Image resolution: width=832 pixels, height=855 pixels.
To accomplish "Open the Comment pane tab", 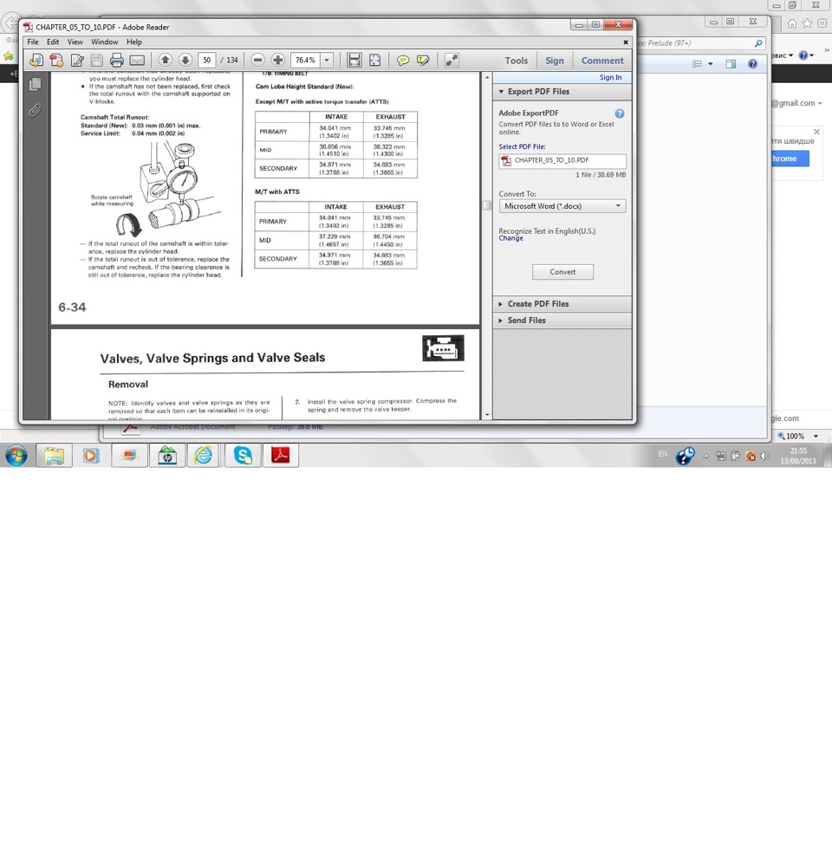I will pos(602,61).
